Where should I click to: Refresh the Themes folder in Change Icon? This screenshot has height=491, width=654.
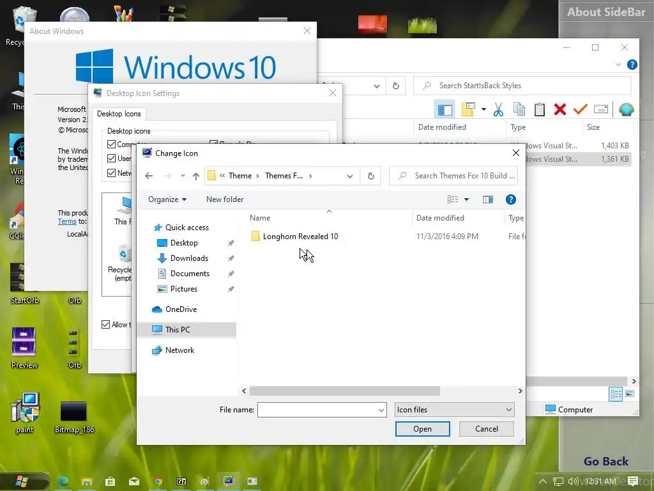[371, 176]
